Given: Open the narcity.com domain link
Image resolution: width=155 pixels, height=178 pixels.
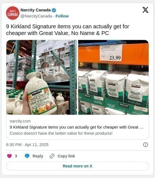Looking at the screenshot, I should pyautogui.click(x=20, y=121).
